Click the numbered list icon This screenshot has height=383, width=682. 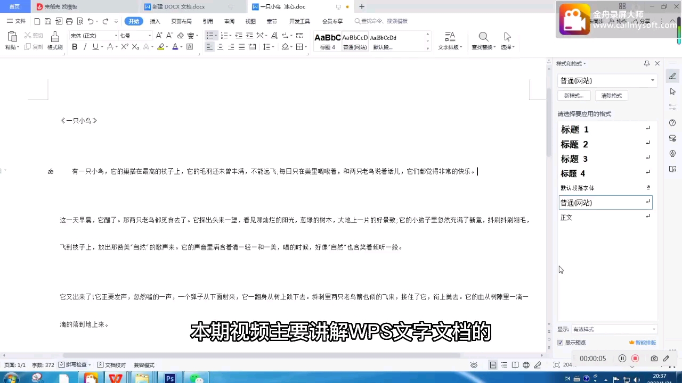[x=224, y=36]
